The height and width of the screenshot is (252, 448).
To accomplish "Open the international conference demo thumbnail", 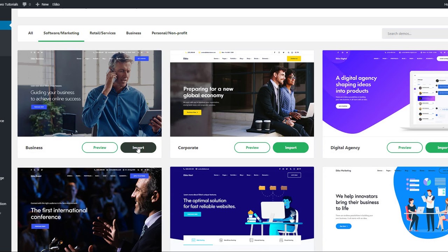I will coord(90,210).
